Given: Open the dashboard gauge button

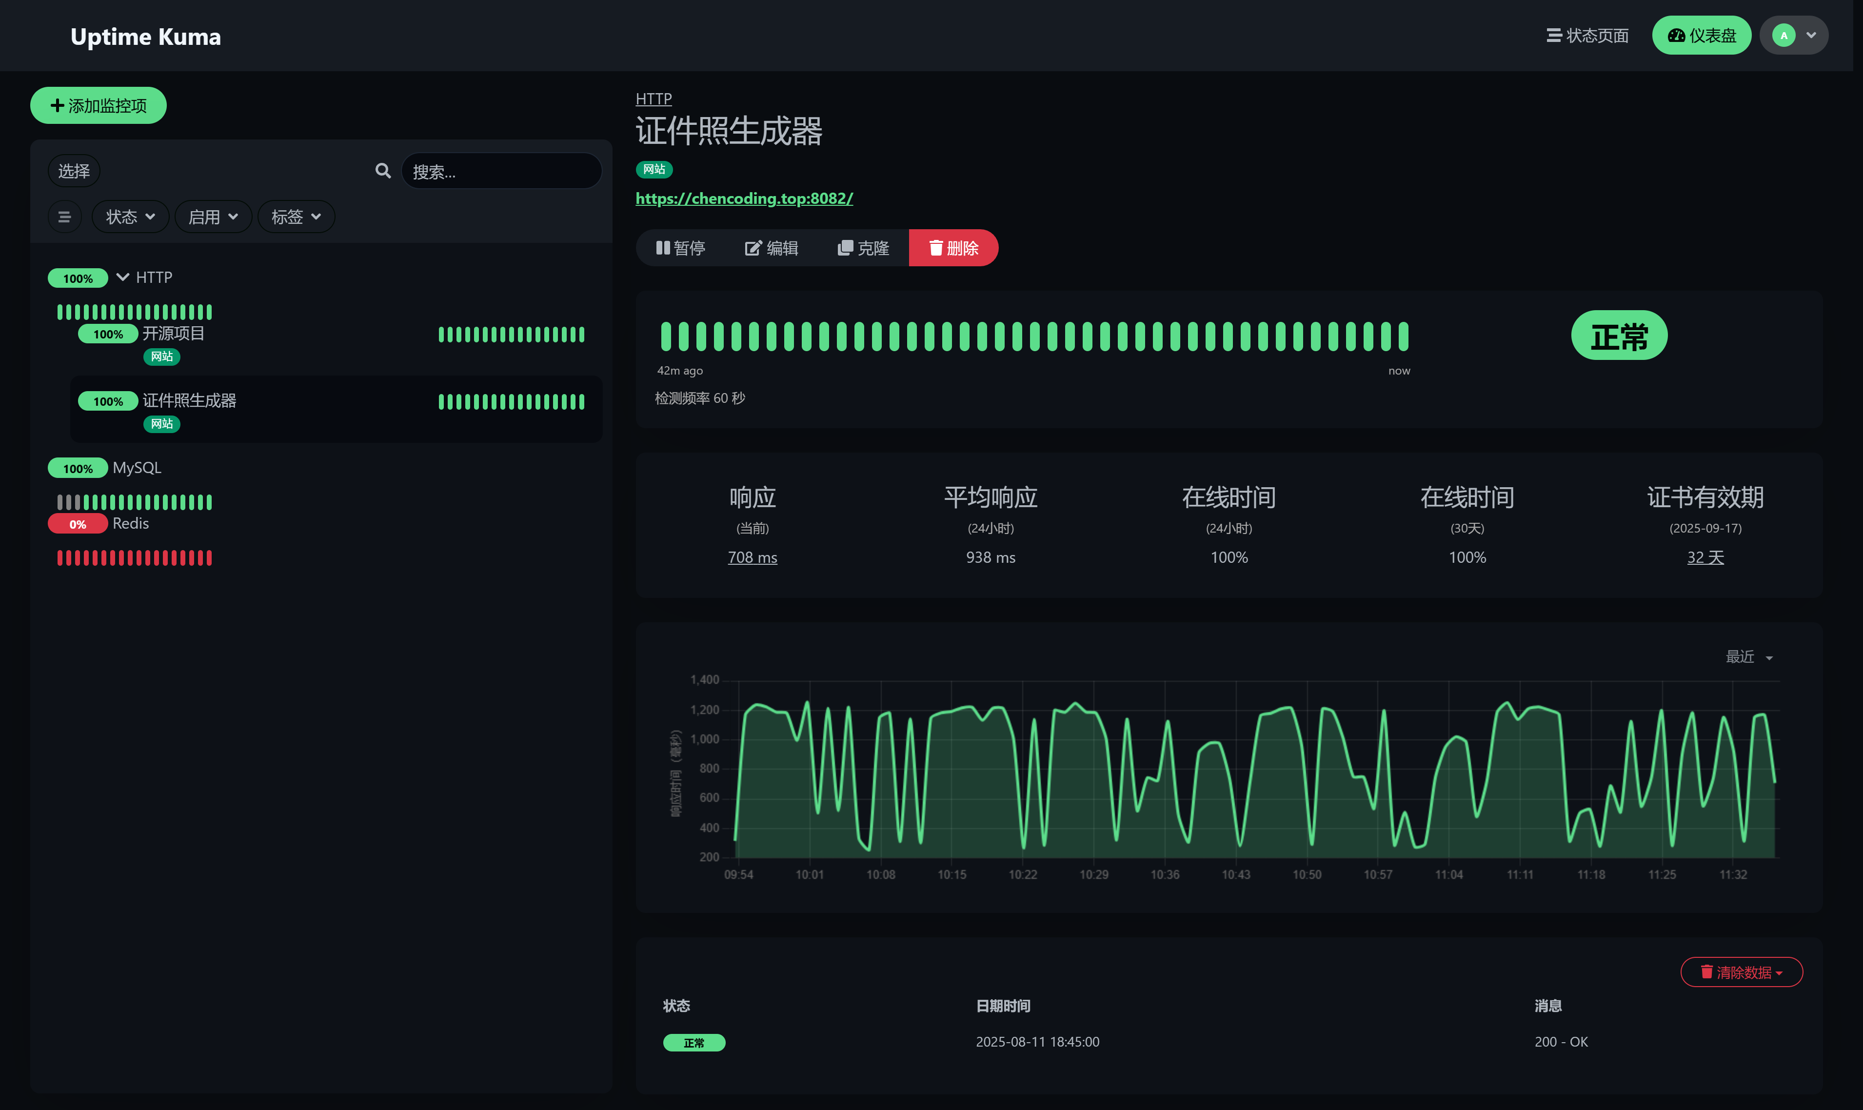Looking at the screenshot, I should [x=1701, y=36].
